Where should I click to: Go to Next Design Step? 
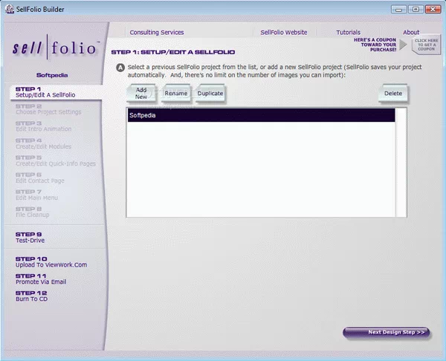coord(387,332)
